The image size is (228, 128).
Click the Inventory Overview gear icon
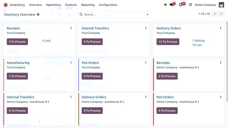pos(38,15)
